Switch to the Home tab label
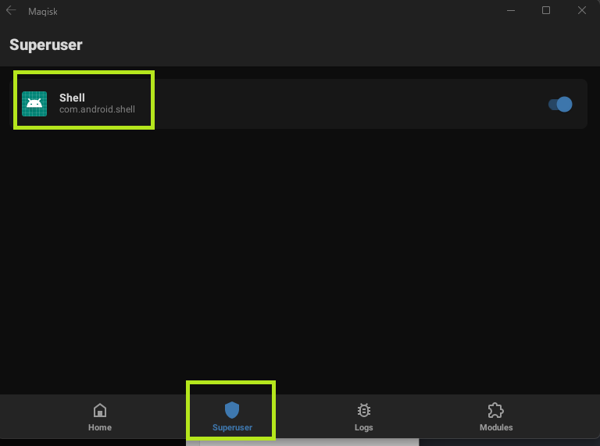The image size is (600, 446). coord(100,427)
